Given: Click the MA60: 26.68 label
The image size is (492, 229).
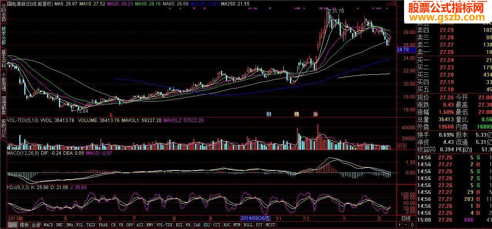Looking at the screenshot, I should click(x=175, y=3).
